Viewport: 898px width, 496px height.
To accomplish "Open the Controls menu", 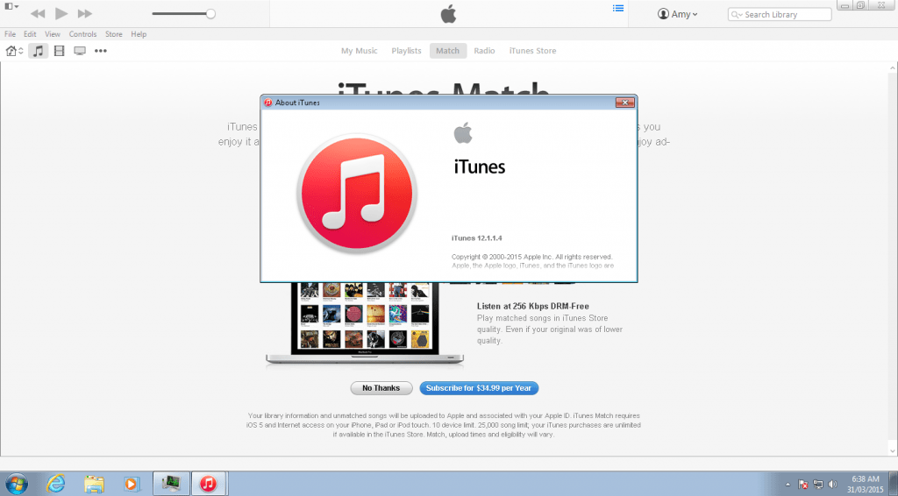I will pos(83,34).
